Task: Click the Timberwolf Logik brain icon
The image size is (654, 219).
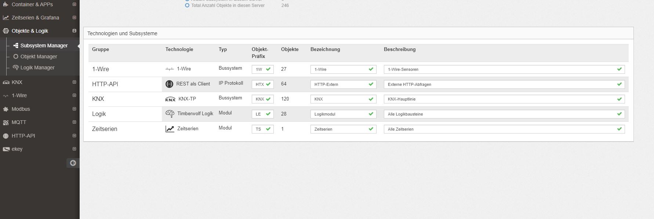Action: point(170,114)
